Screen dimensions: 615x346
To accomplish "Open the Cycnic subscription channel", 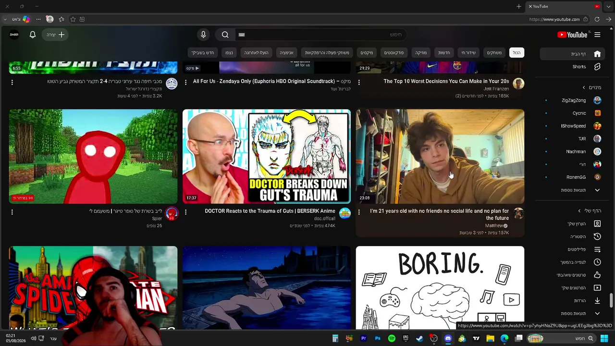I will (573, 113).
